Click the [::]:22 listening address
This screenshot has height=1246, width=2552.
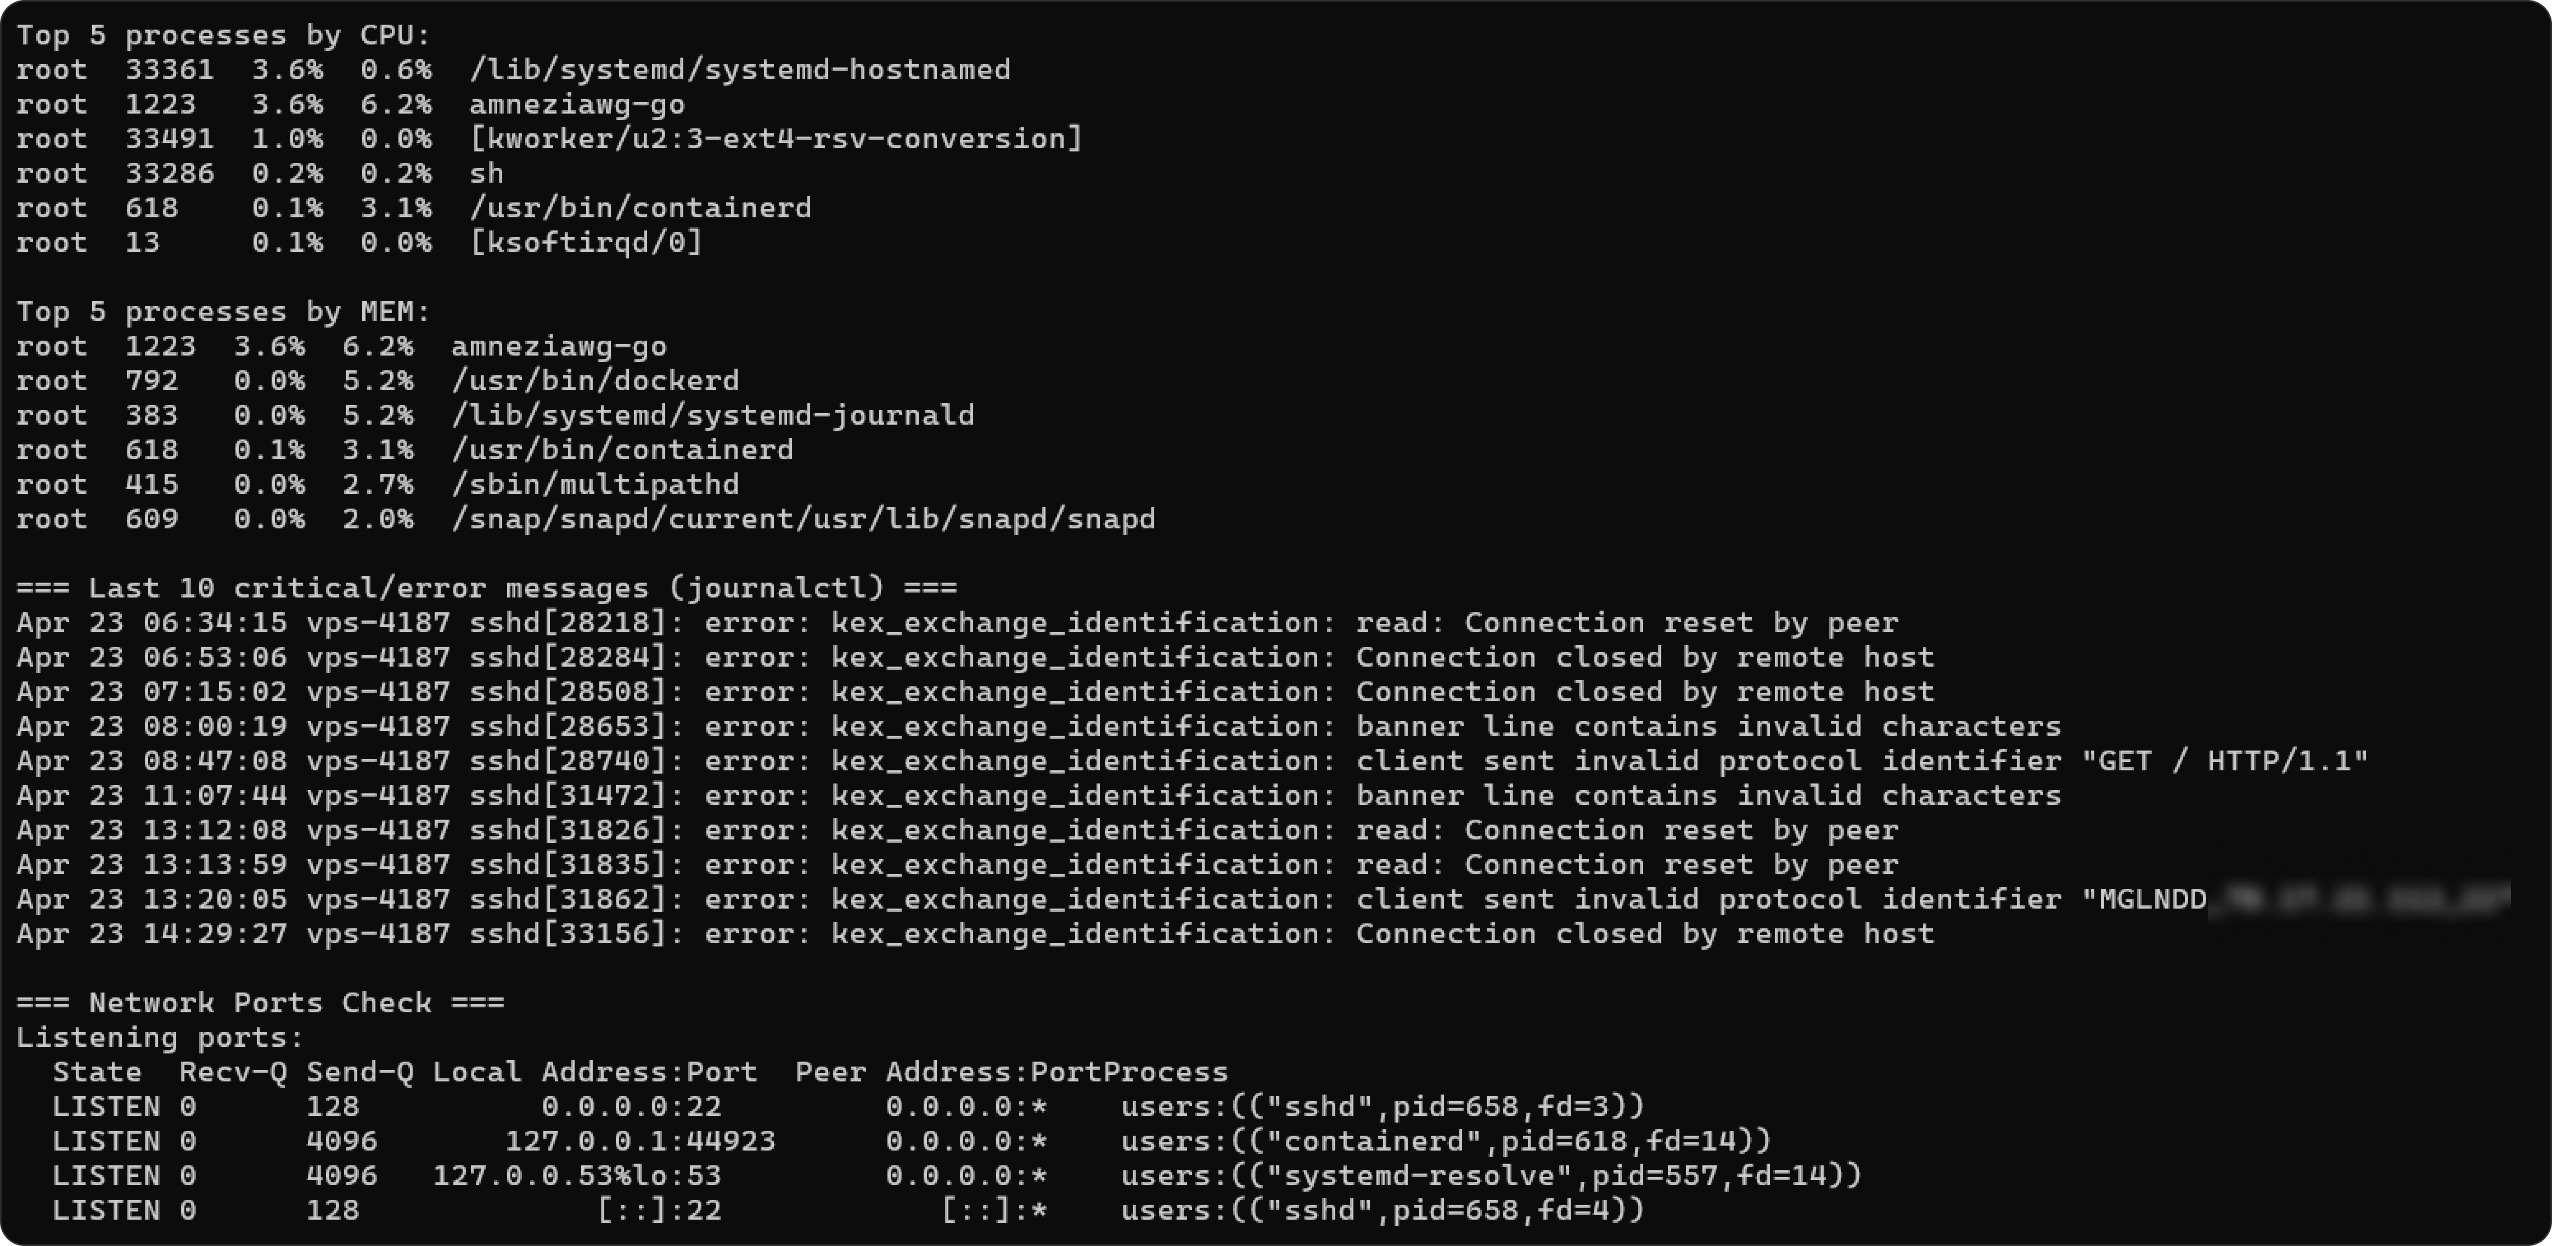click(x=659, y=1211)
